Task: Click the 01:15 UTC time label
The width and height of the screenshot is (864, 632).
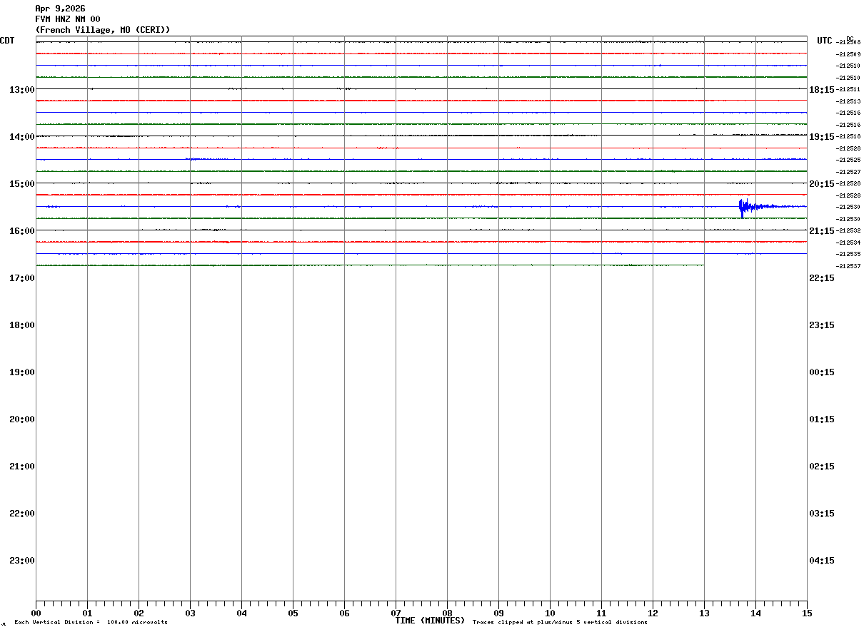Action: [822, 419]
